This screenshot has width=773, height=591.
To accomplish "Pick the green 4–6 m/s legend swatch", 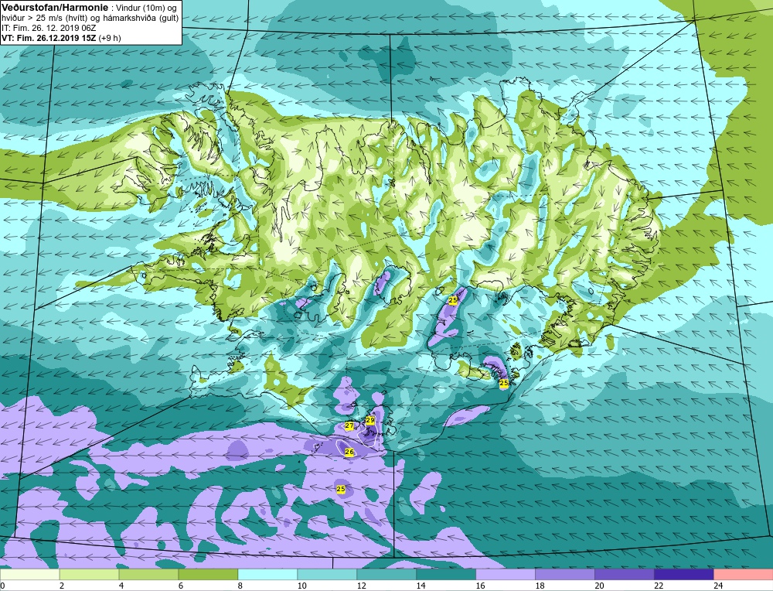I will (x=148, y=575).
